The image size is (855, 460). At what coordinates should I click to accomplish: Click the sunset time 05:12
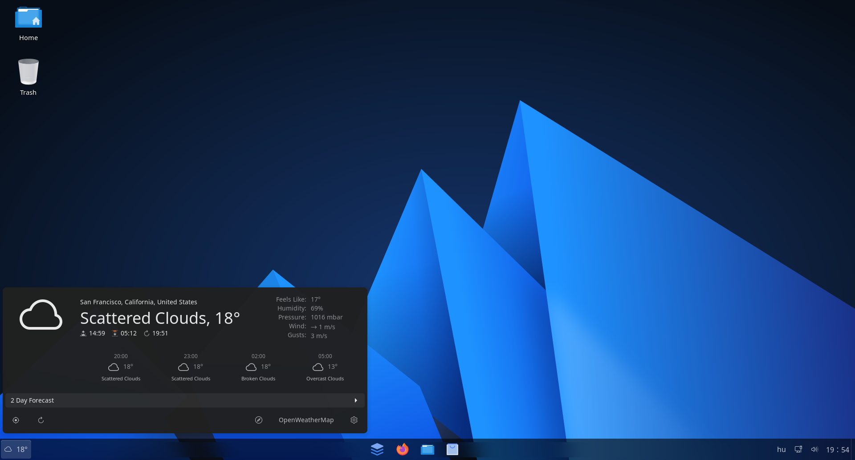(129, 333)
